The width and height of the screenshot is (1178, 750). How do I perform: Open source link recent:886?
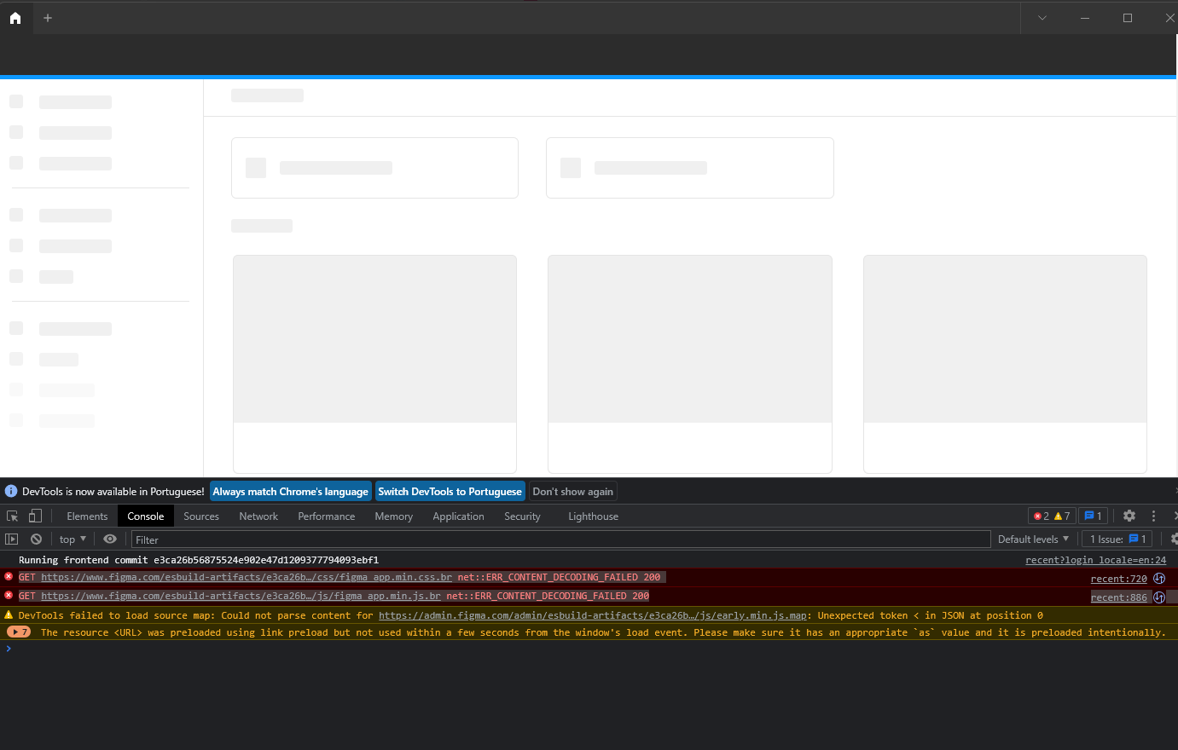pyautogui.click(x=1118, y=597)
